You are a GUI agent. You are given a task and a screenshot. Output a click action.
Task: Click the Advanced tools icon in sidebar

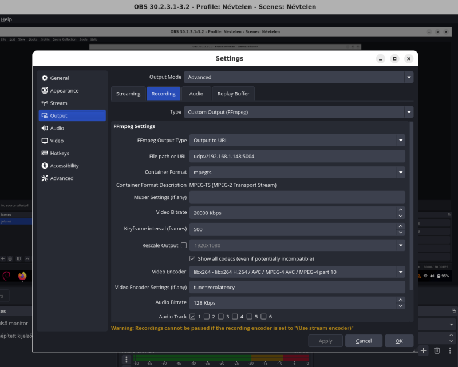(45, 178)
